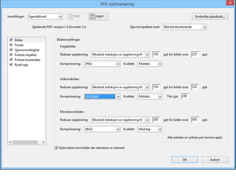This screenshot has width=236, height=195.
Task: Click the Fargebilder 150 ppt field
Action: [156, 54]
